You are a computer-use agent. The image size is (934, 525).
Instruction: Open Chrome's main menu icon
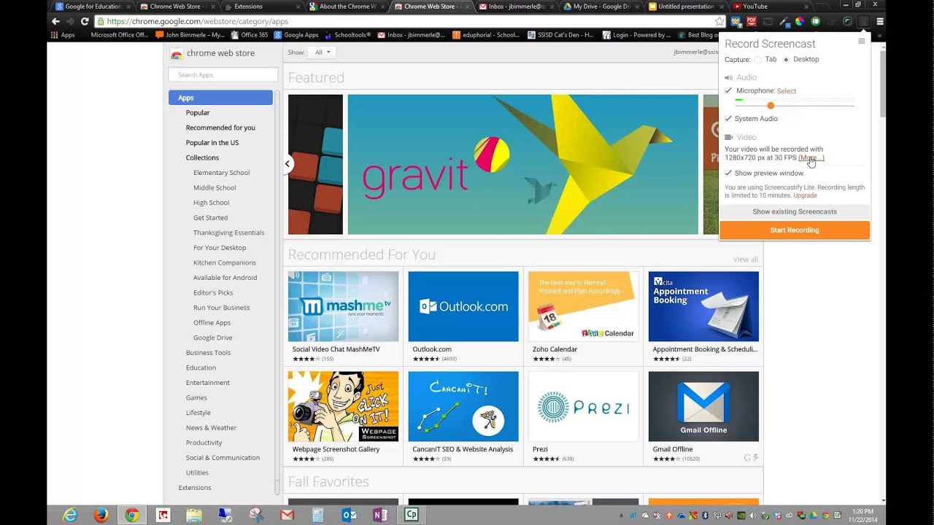pyautogui.click(x=880, y=22)
